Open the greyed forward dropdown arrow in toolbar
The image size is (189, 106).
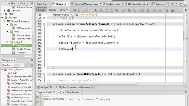click(x=90, y=10)
